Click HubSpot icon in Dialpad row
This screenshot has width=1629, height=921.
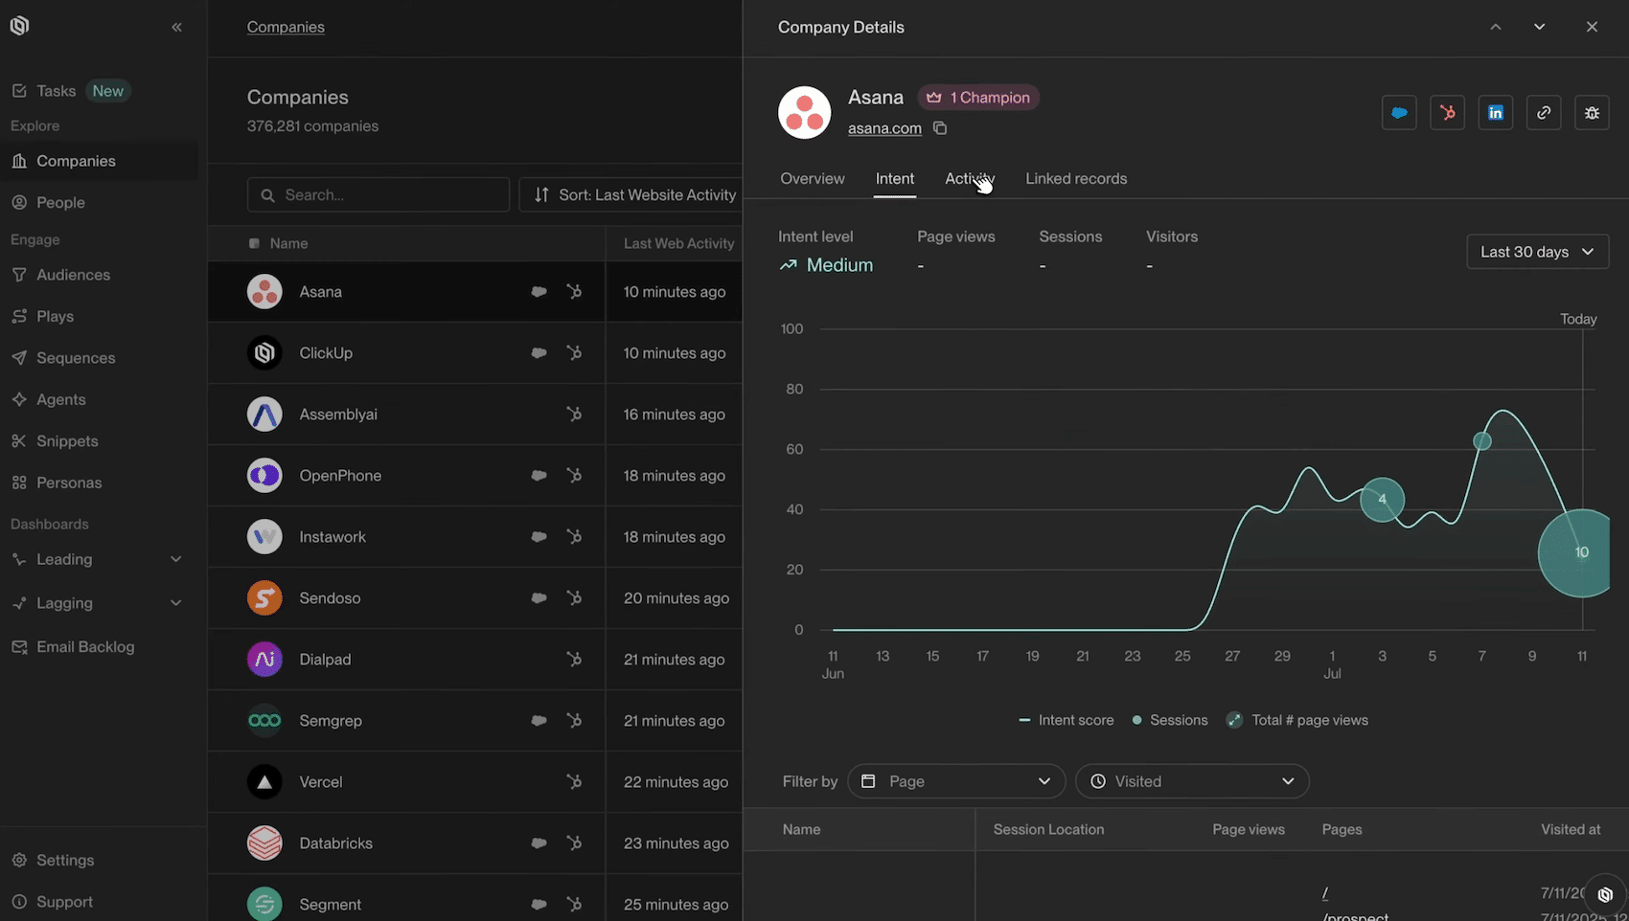point(574,660)
